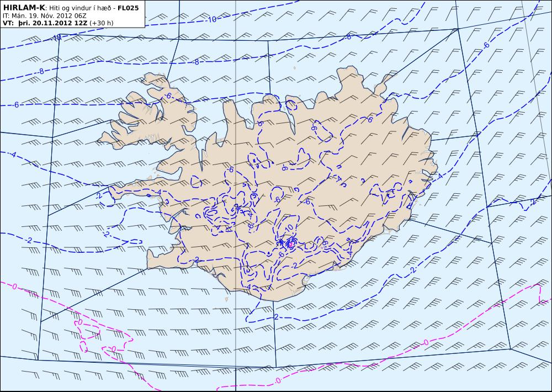
Task: Click the '(+30 h)' forecast offset text
Action: click(x=102, y=23)
